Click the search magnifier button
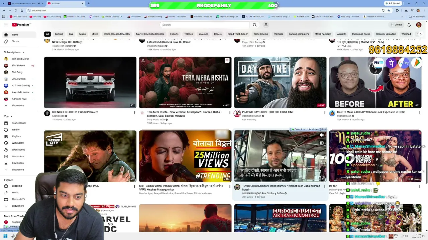 [x=254, y=25]
